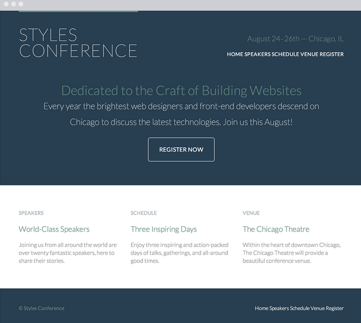Click the VENUE section label
The image size is (361, 323).
(251, 213)
